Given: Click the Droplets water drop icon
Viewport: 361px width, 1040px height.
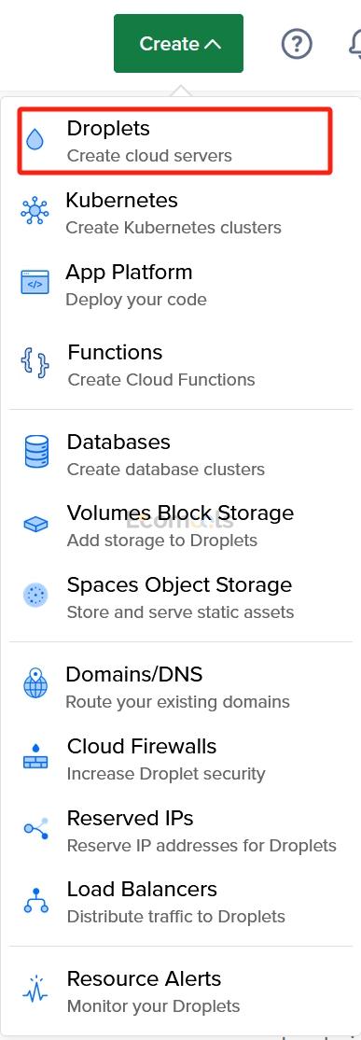Looking at the screenshot, I should [x=35, y=141].
